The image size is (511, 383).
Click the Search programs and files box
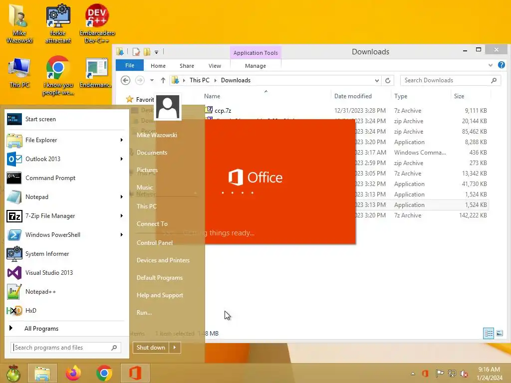pyautogui.click(x=66, y=348)
